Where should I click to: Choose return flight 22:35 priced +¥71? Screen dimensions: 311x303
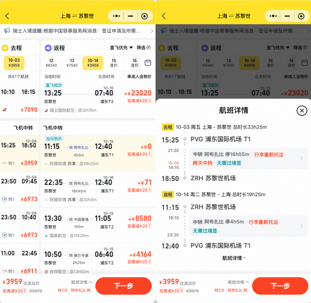[98, 189]
